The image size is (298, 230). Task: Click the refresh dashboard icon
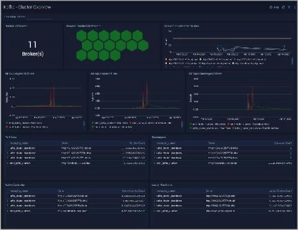(x=283, y=7)
